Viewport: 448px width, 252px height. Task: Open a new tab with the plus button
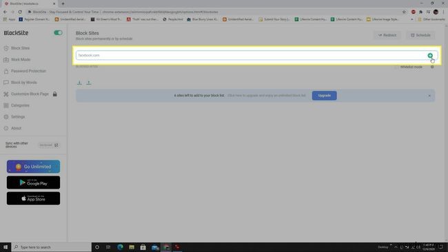pyautogui.click(x=63, y=3)
